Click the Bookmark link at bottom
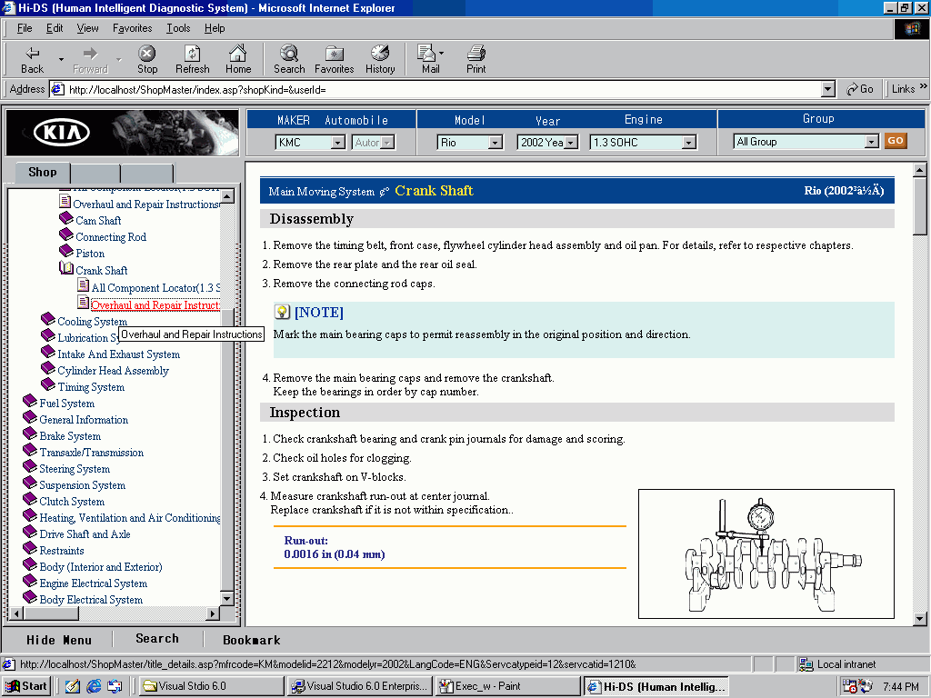Viewport: 931px width, 698px height. 251,640
